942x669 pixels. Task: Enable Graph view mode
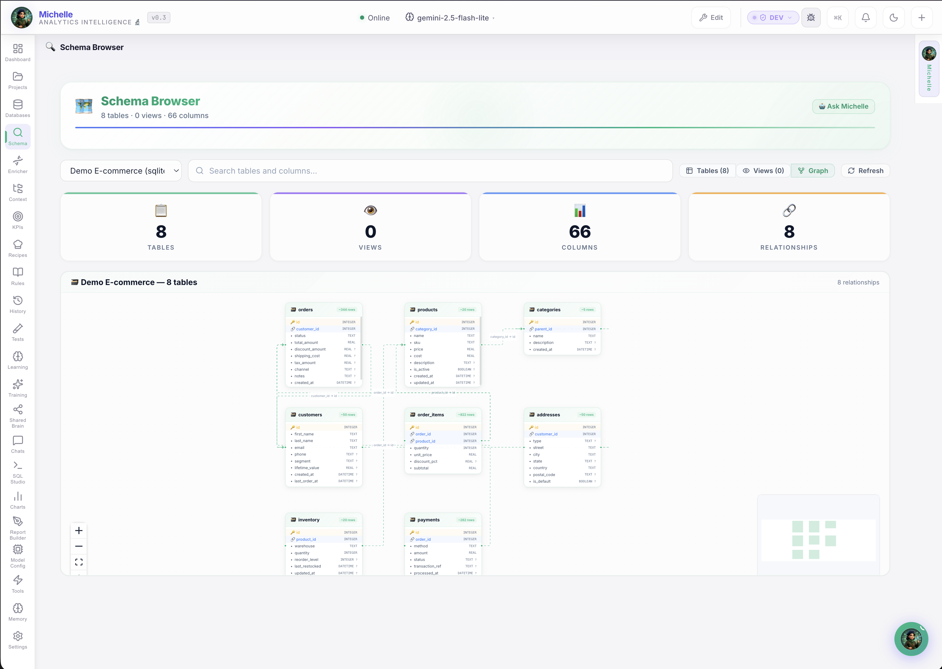[x=812, y=171]
